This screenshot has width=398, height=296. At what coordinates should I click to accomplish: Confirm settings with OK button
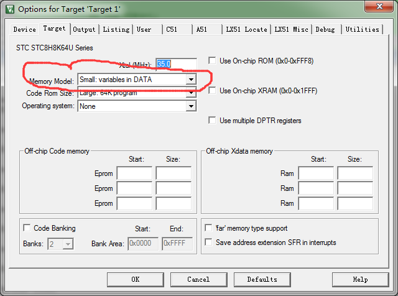(x=136, y=279)
